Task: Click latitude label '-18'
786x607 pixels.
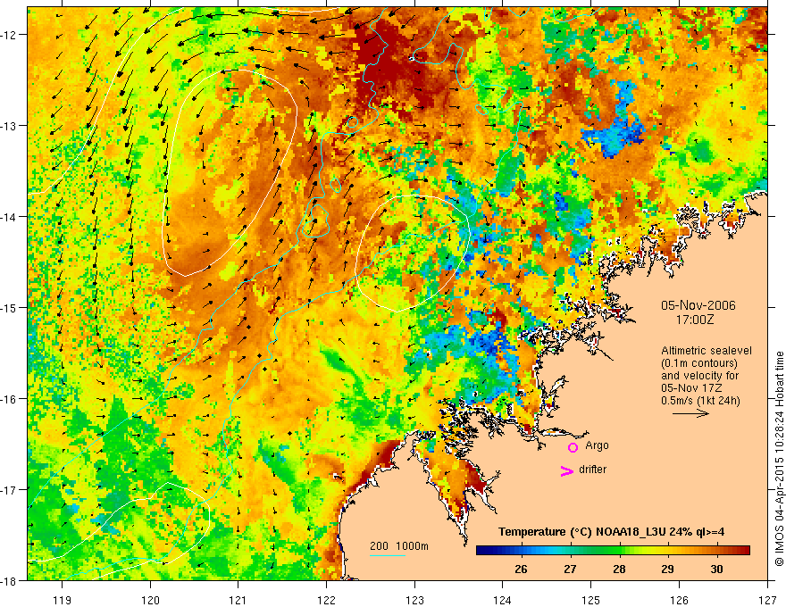Action: pyautogui.click(x=10, y=580)
